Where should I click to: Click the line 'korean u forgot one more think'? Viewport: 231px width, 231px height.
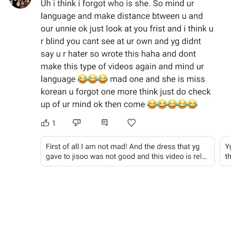(126, 92)
